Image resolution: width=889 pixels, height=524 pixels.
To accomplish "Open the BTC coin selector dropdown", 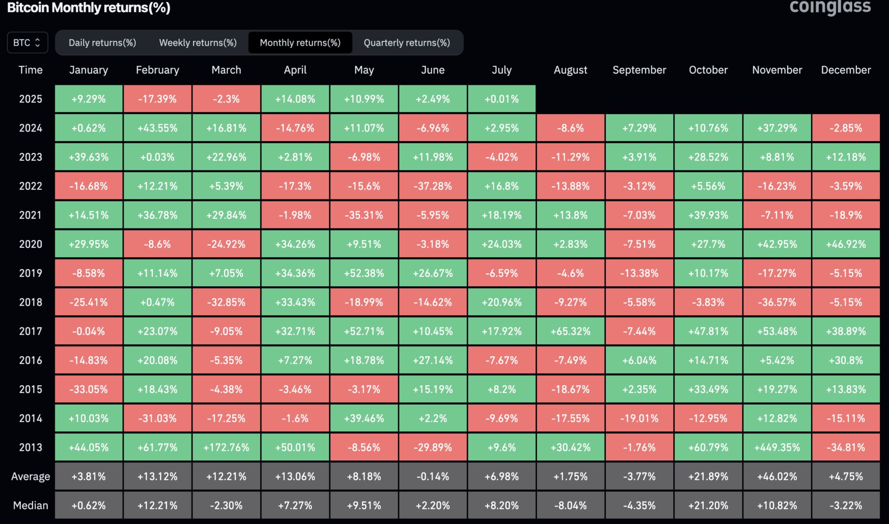I will pos(27,43).
